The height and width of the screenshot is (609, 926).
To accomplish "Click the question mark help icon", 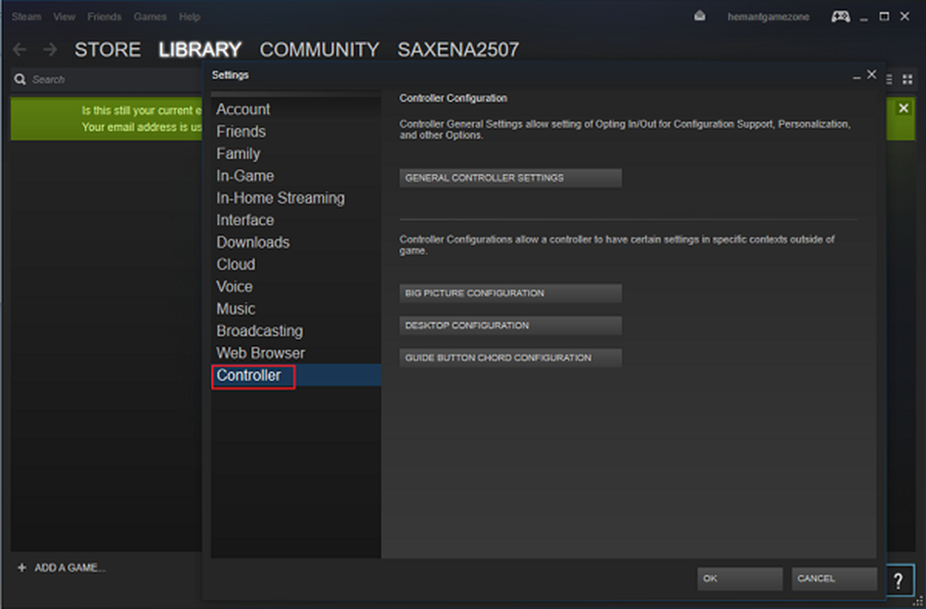I will [898, 580].
